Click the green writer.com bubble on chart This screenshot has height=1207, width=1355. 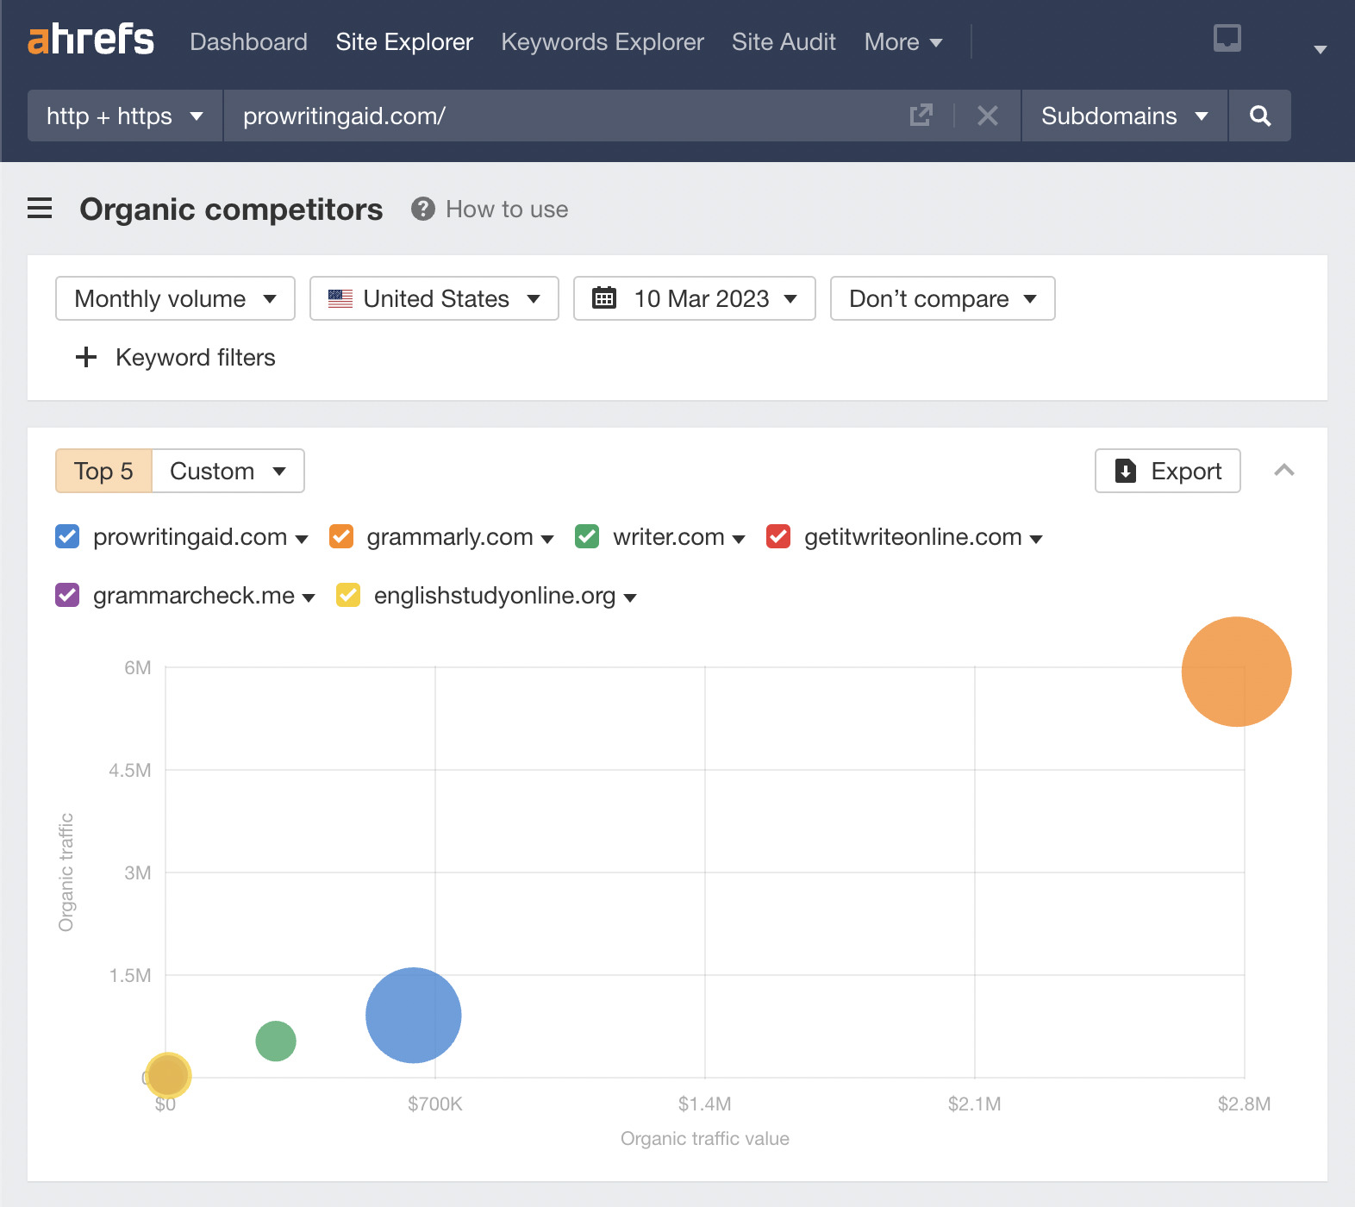click(276, 1041)
